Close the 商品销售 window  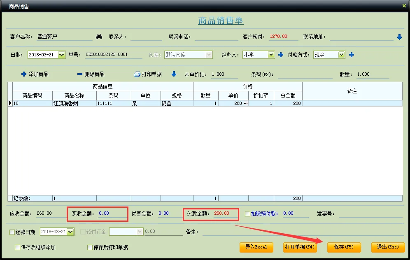(x=404, y=6)
